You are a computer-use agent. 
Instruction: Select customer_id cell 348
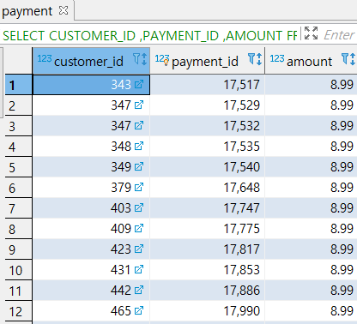click(x=91, y=147)
